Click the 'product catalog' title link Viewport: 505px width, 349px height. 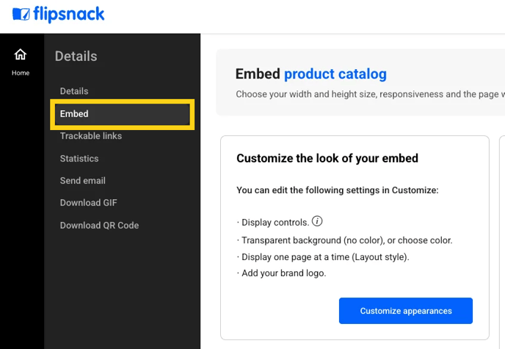[335, 74]
